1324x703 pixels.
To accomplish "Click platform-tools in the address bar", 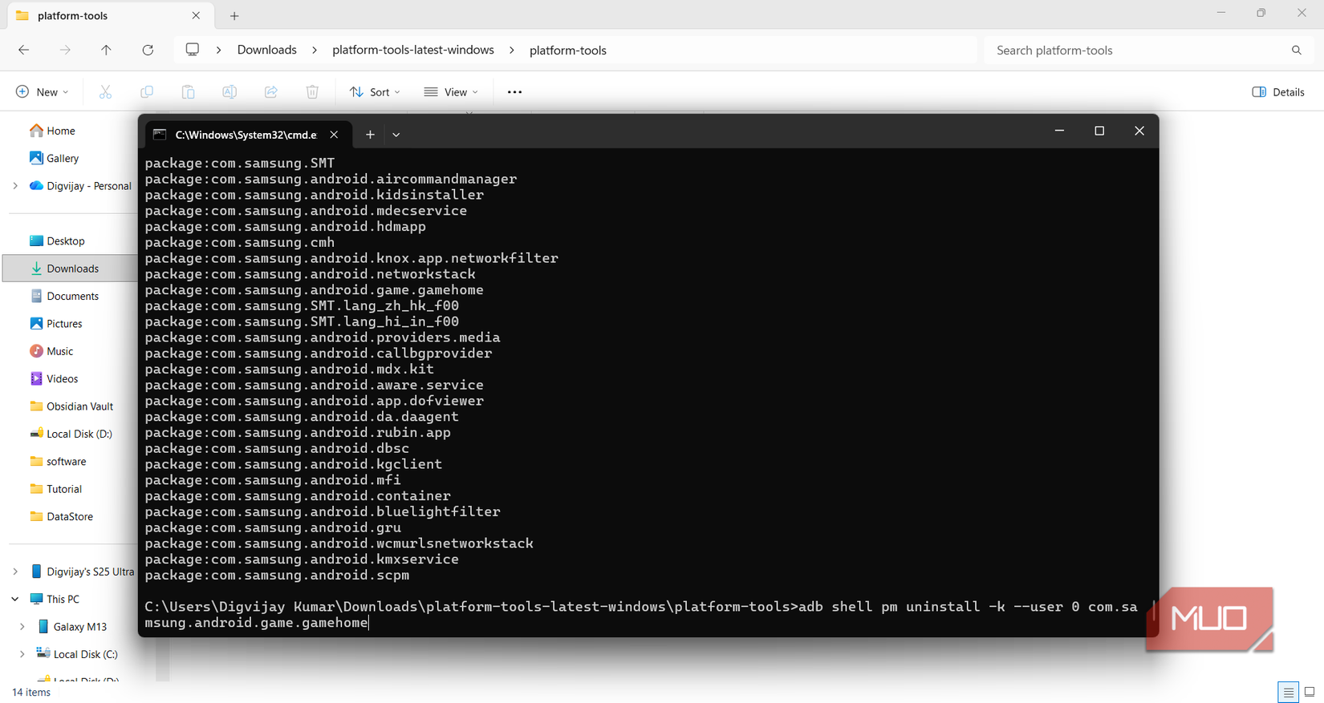I will (x=568, y=50).
